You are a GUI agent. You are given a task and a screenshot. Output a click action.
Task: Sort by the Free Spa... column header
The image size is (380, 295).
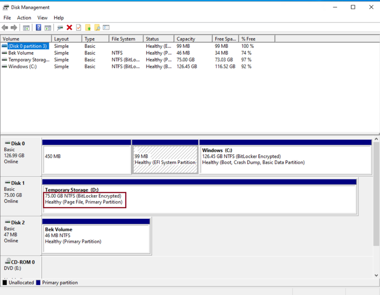click(x=225, y=39)
